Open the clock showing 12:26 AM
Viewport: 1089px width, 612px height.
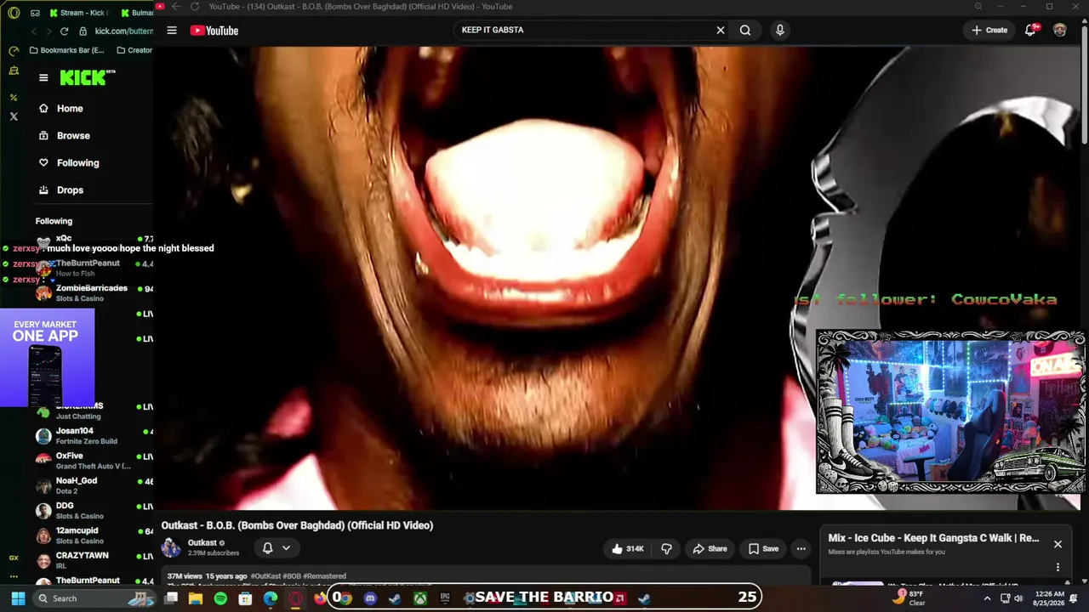1051,598
